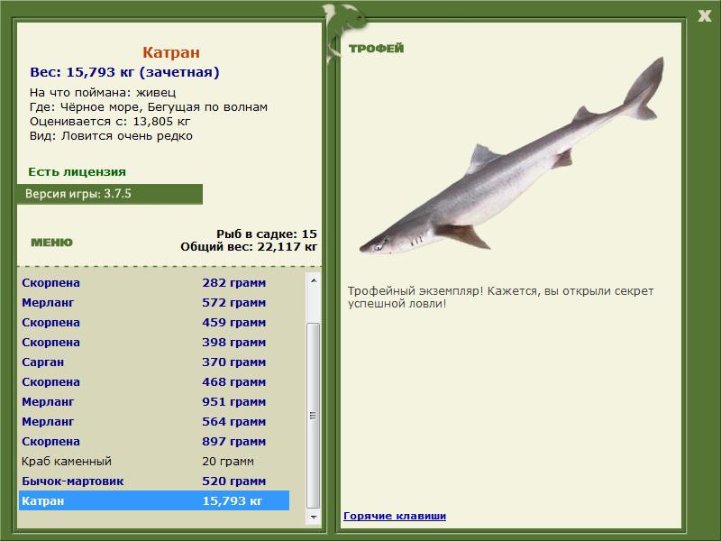The width and height of the screenshot is (721, 541).
Task: View the Катран shark picture
Action: [x=511, y=156]
